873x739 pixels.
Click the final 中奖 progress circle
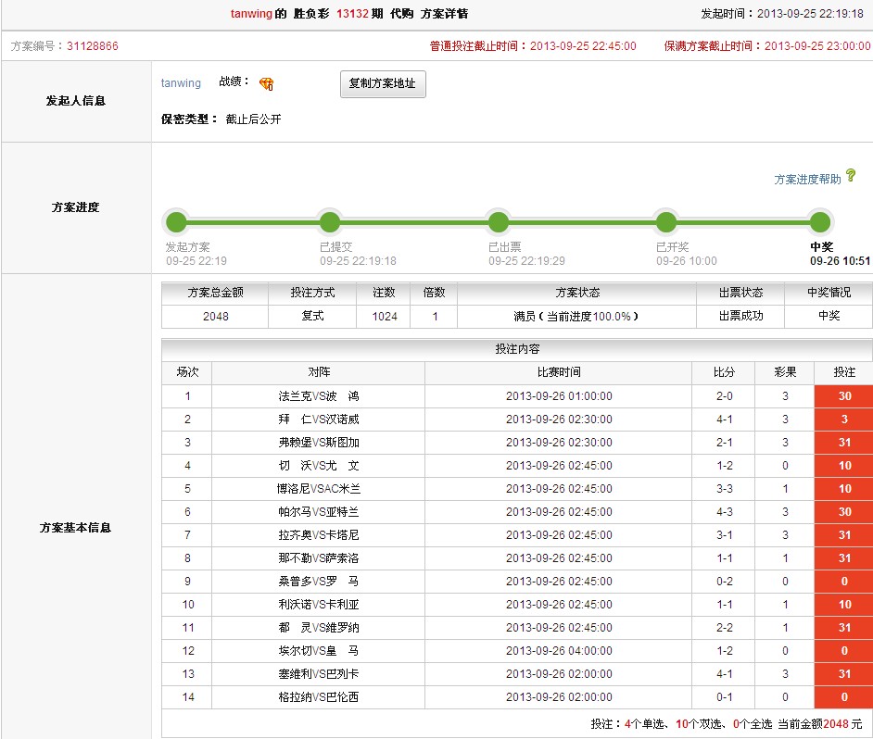819,222
